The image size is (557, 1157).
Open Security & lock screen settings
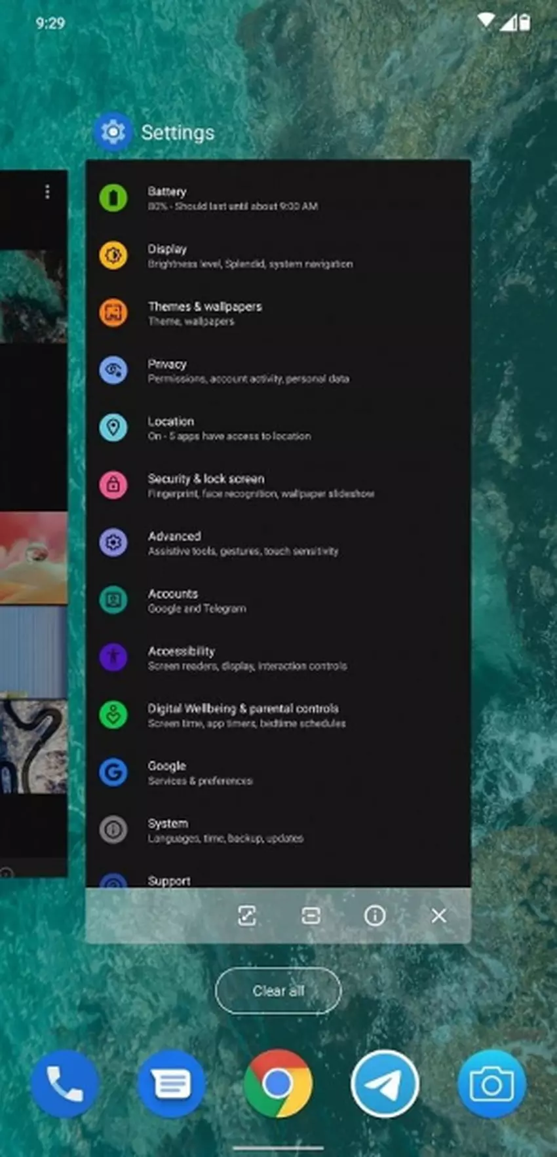pos(260,485)
